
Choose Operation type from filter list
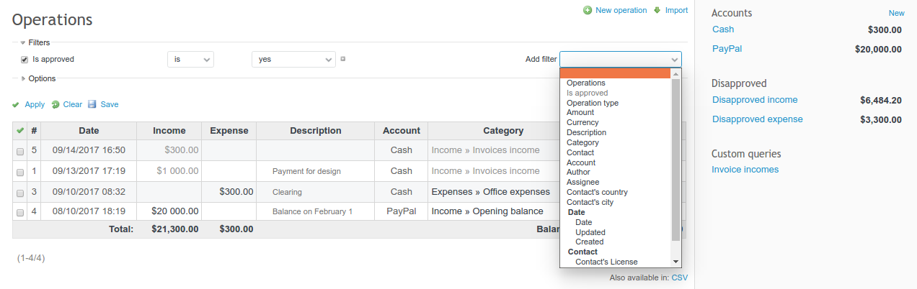coord(593,103)
